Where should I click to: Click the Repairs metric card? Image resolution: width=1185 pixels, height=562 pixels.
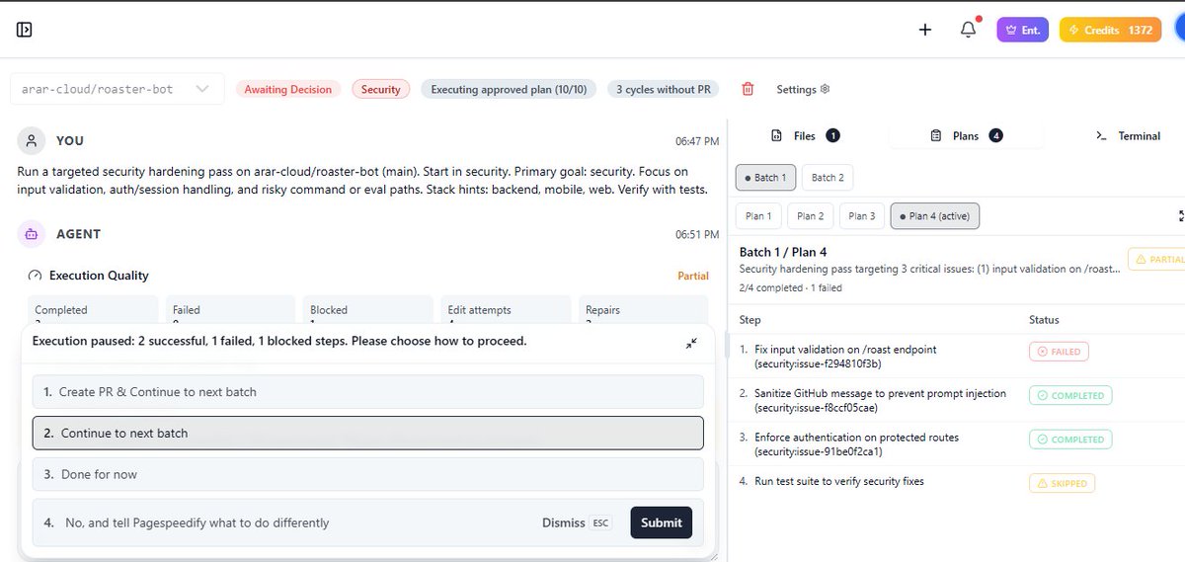[x=644, y=309]
